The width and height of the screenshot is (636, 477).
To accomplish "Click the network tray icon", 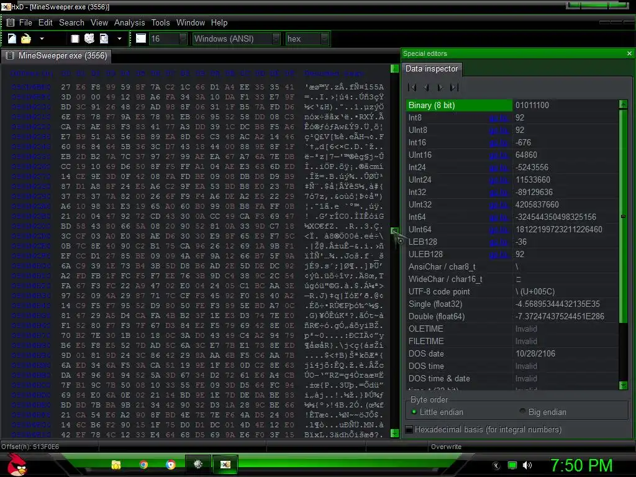I will point(512,465).
